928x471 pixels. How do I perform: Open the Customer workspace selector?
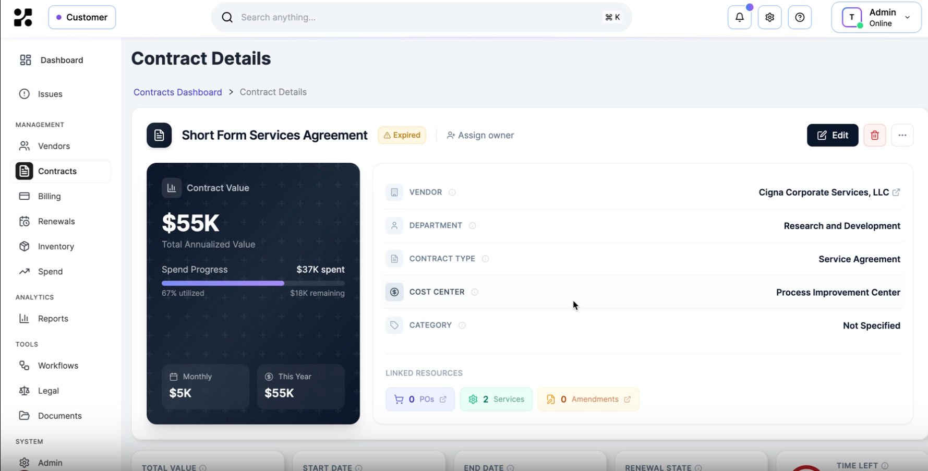tap(82, 17)
